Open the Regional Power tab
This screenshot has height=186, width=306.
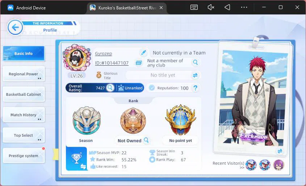point(24,74)
